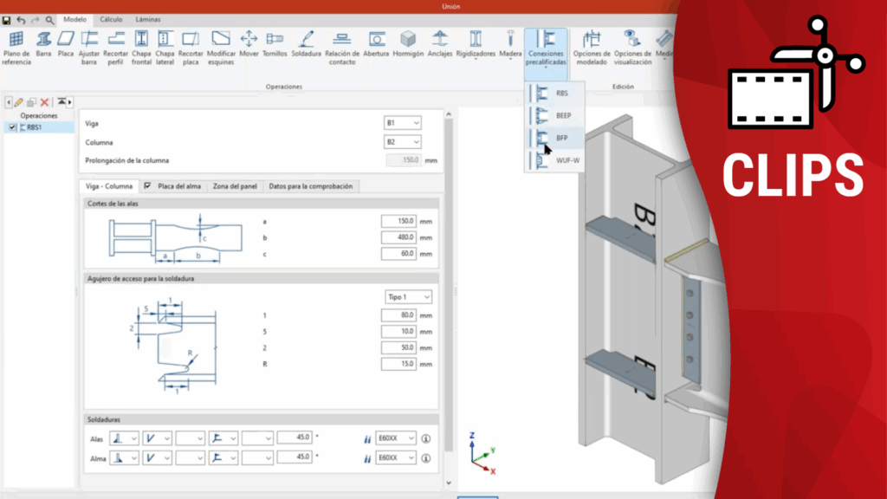887x499 pixels.
Task: Open the Zona del panel tab
Action: tap(236, 186)
